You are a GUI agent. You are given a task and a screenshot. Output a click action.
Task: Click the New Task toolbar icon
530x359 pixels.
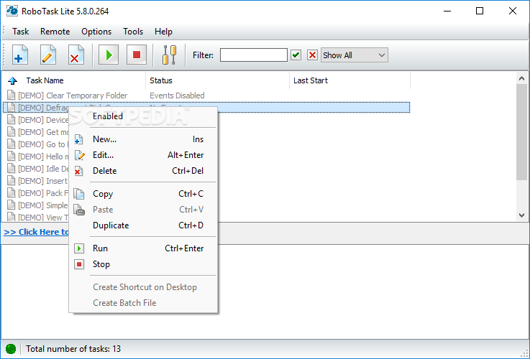coord(20,55)
